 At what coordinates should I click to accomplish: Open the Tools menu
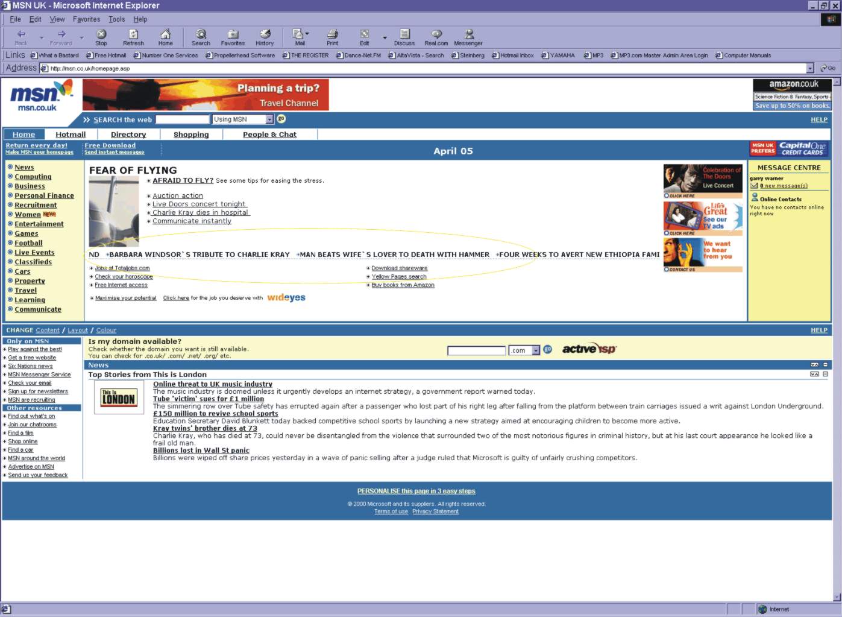(x=117, y=19)
